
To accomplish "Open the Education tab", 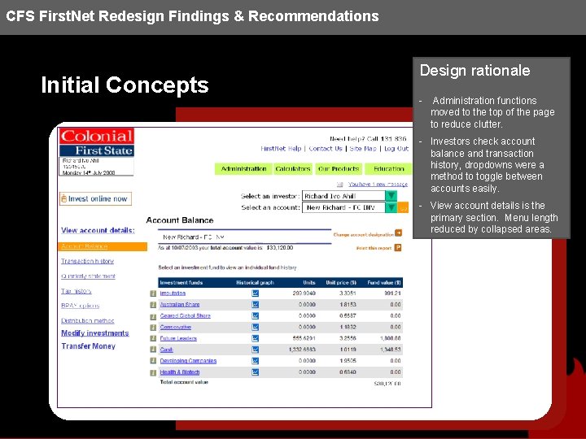I will (x=388, y=169).
